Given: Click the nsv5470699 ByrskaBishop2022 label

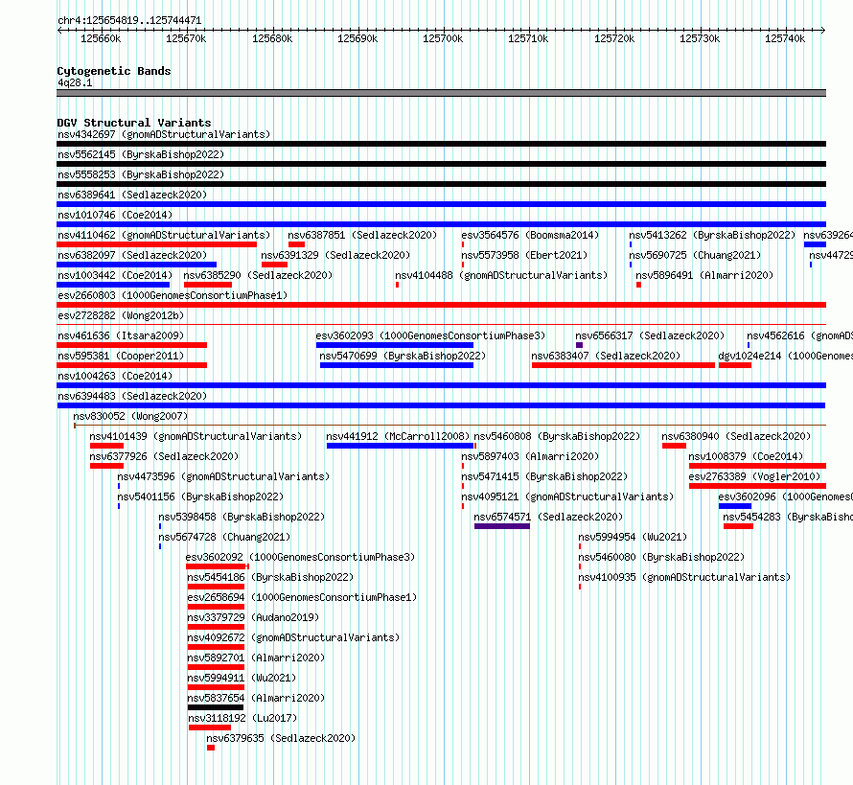Looking at the screenshot, I should [403, 356].
